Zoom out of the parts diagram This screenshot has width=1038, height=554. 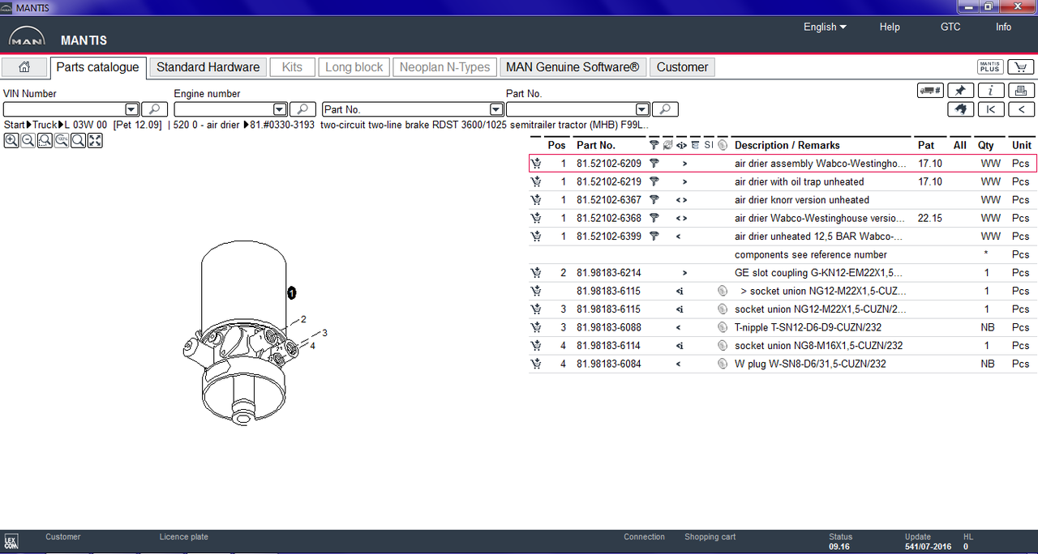[x=28, y=141]
